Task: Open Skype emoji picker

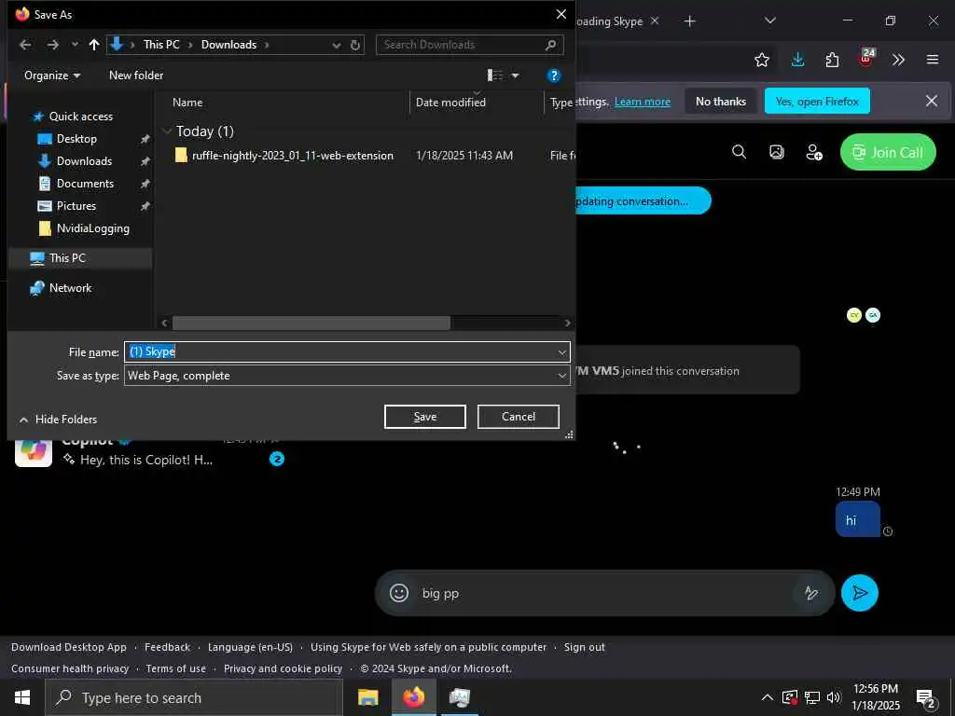Action: point(399,593)
